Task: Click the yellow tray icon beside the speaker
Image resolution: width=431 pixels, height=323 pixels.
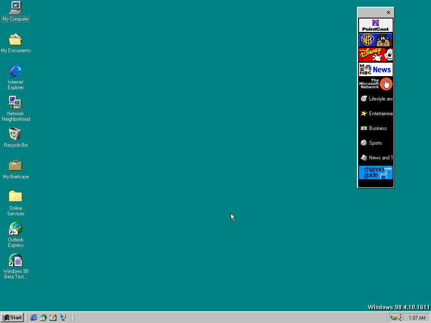Action: coord(394,318)
